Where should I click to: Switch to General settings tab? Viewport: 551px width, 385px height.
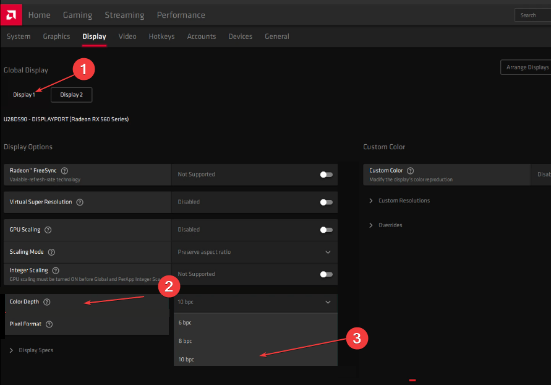click(277, 37)
